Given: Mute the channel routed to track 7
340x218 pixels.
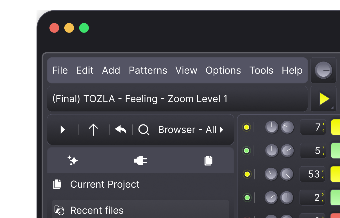Looking at the screenshot, I should (x=246, y=127).
